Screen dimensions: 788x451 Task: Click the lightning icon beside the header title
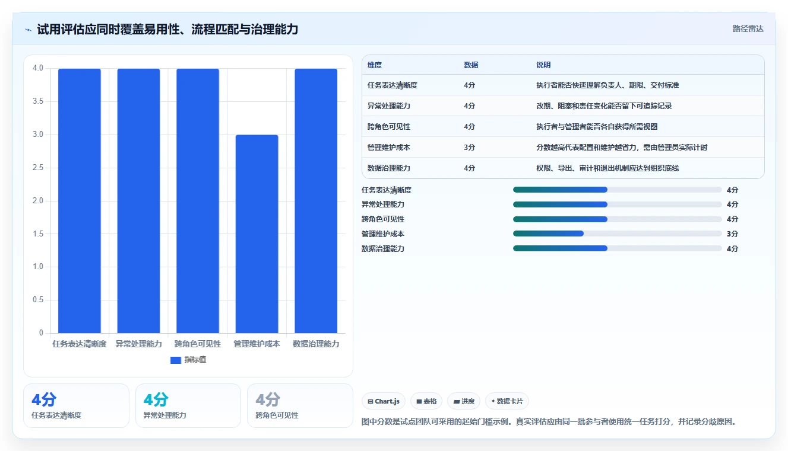(28, 29)
